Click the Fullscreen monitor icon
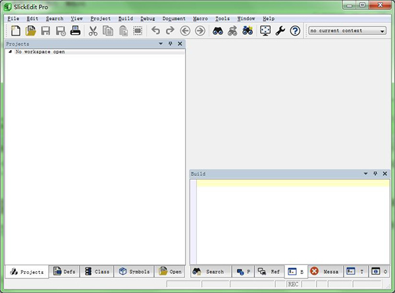Screen dimensions: 395x293 (265, 31)
